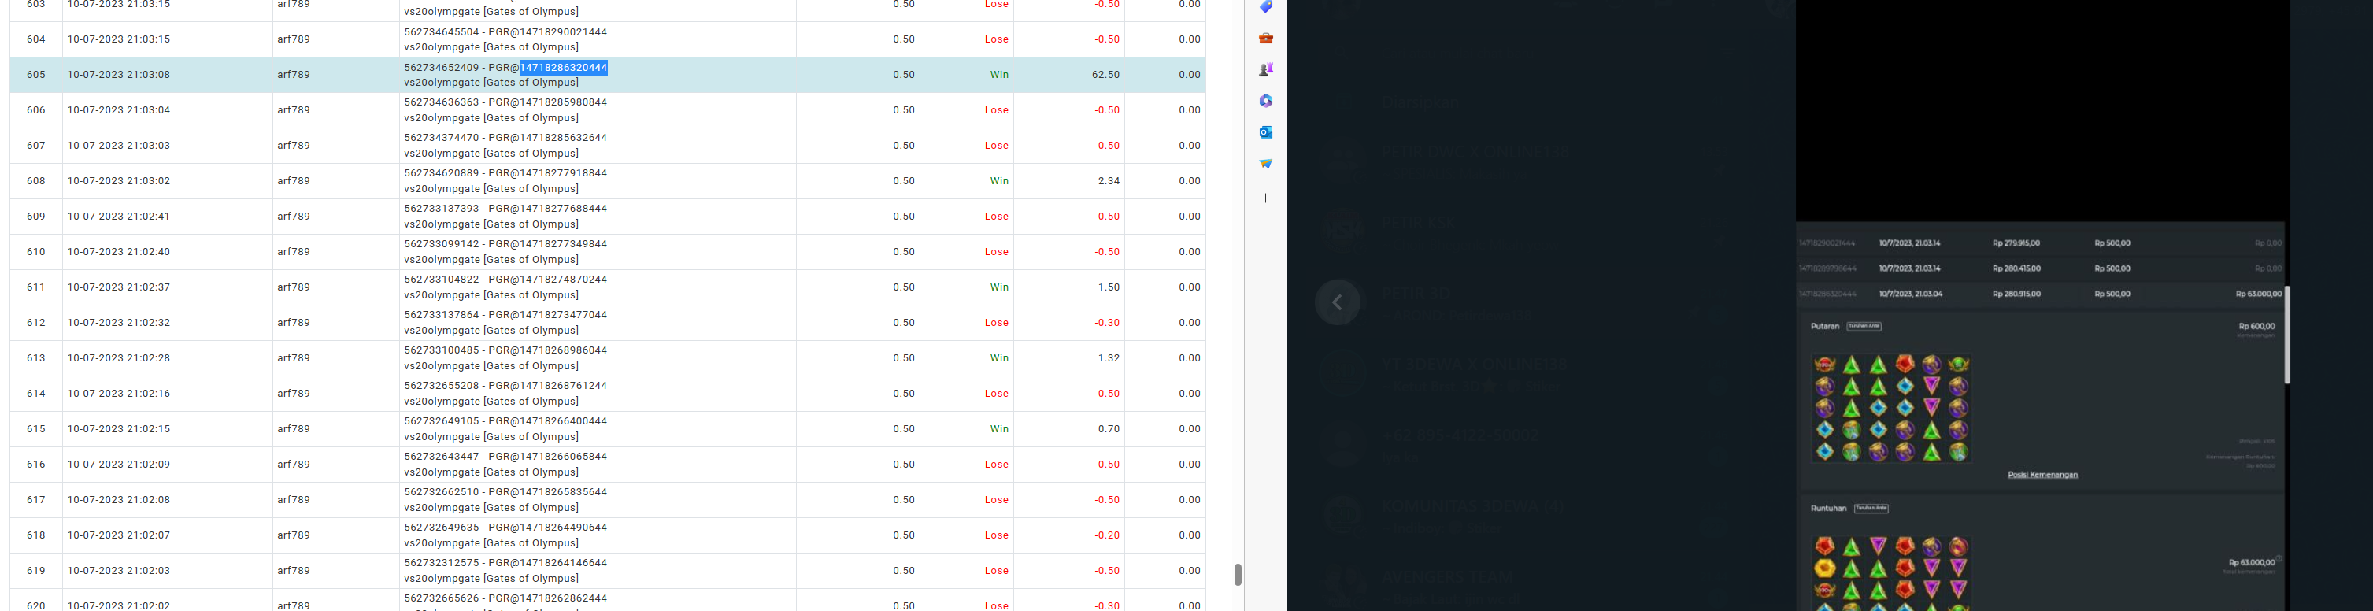Click row number 616
This screenshot has width=2373, height=611.
pos(36,465)
